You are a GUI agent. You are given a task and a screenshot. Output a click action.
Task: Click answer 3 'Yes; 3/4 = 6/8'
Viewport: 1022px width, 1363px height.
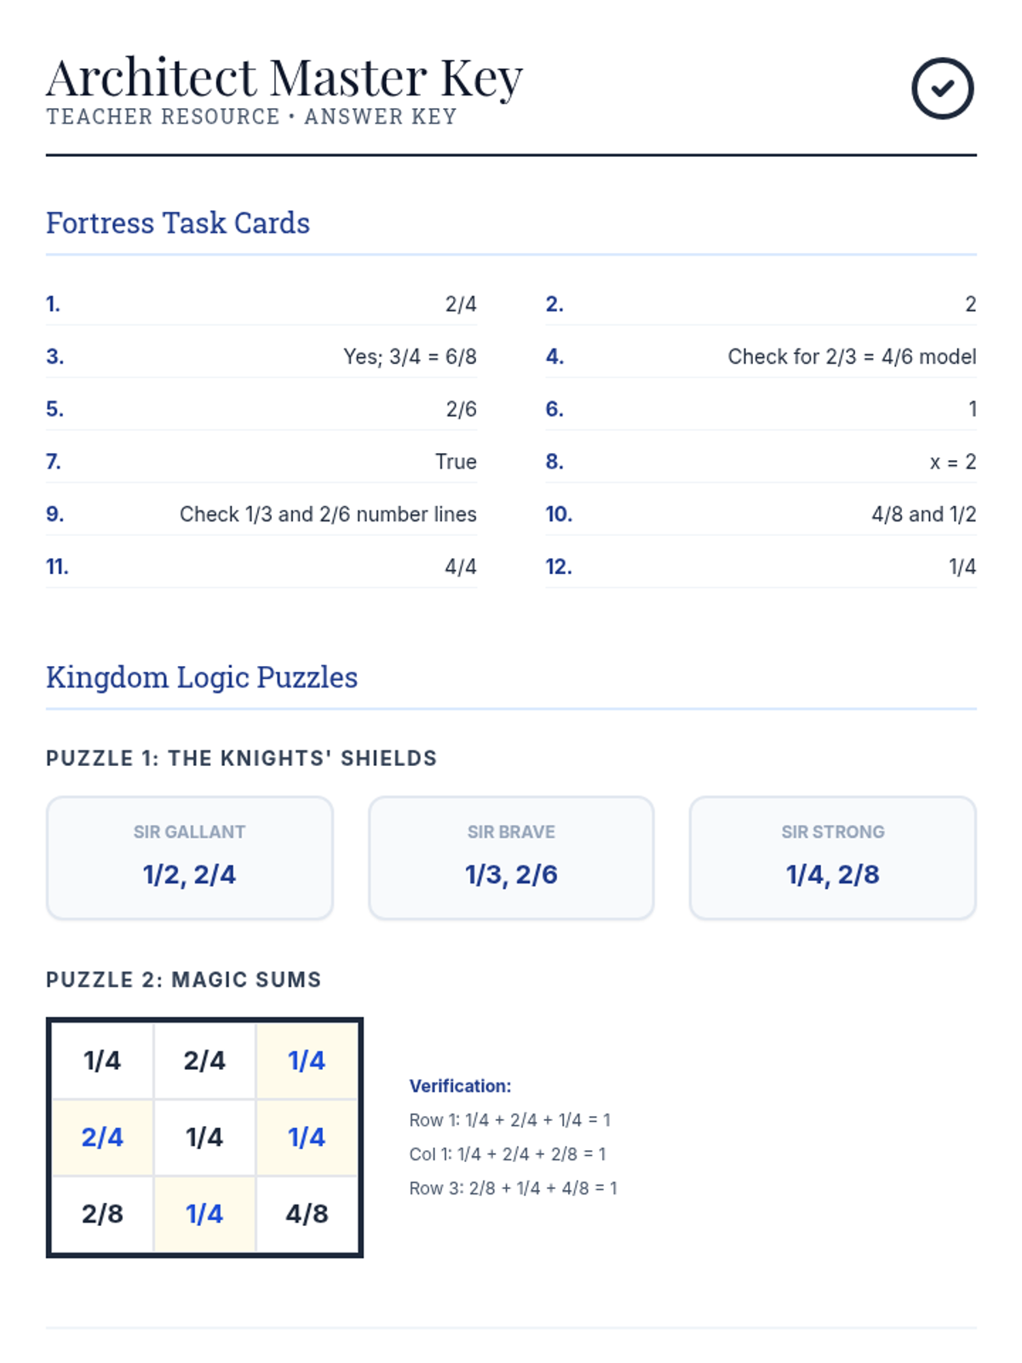point(410,357)
